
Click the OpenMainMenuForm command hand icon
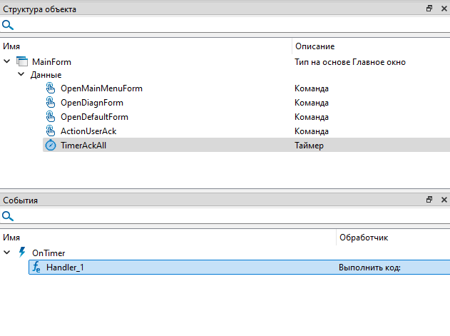pos(50,88)
